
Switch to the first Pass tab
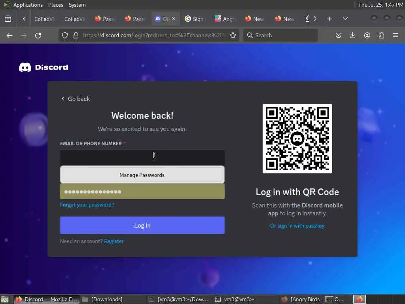click(x=105, y=19)
